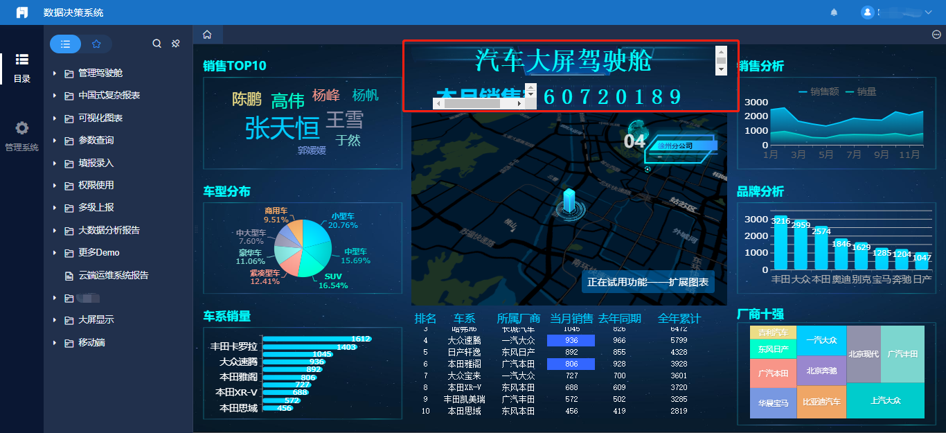Open the more options ellipsis at tab bar end
946x433 pixels.
pos(936,35)
